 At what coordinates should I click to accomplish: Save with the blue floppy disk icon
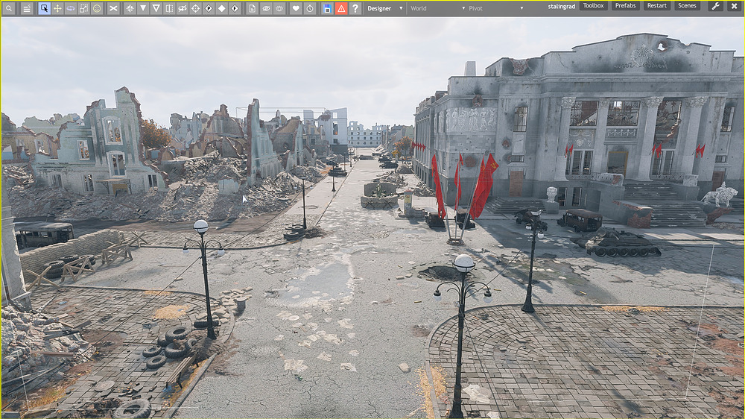pyautogui.click(x=327, y=8)
